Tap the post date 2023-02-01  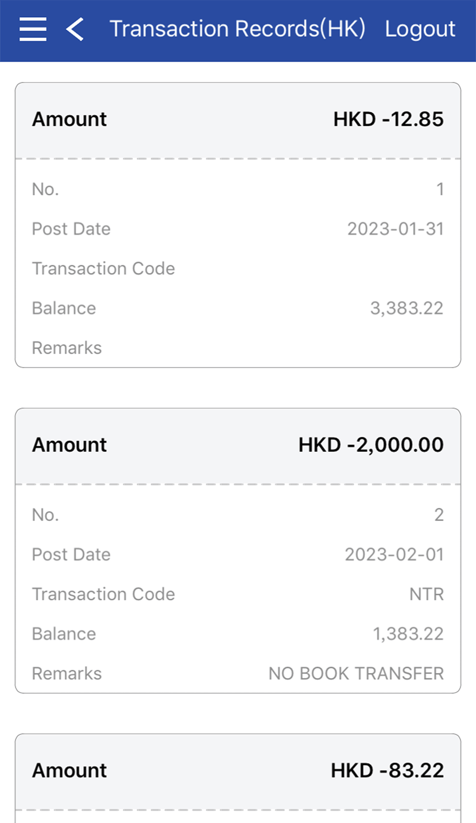click(x=394, y=555)
